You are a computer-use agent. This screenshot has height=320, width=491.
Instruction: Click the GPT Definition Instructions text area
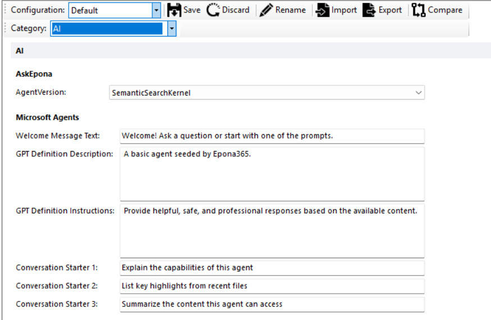click(272, 230)
